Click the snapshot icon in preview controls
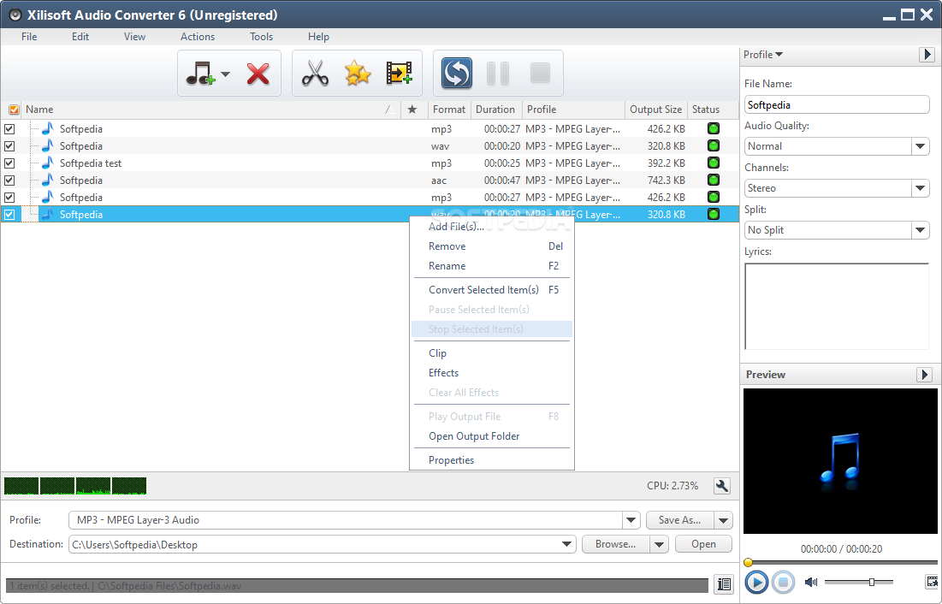Screen dimensions: 942x604 (932, 581)
